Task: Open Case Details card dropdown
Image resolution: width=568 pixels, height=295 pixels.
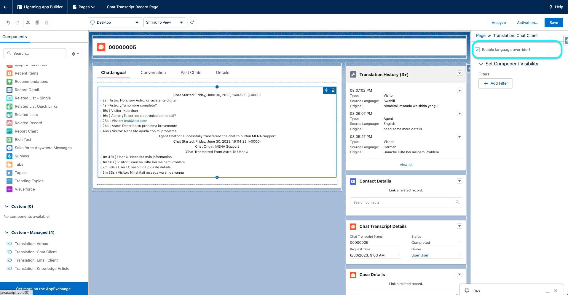Action: click(x=459, y=274)
